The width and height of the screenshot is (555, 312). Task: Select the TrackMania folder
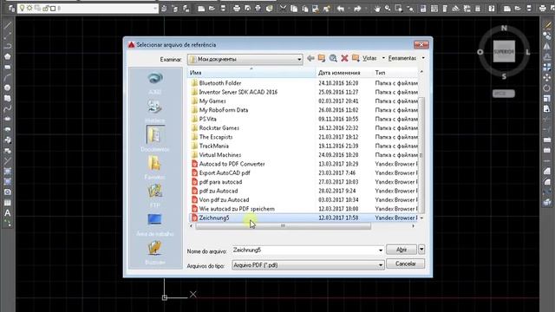[214, 146]
